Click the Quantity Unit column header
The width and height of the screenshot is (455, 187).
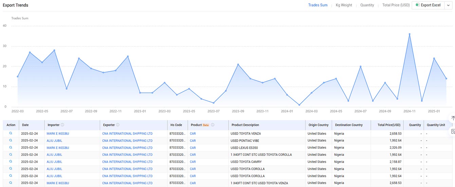click(436, 125)
